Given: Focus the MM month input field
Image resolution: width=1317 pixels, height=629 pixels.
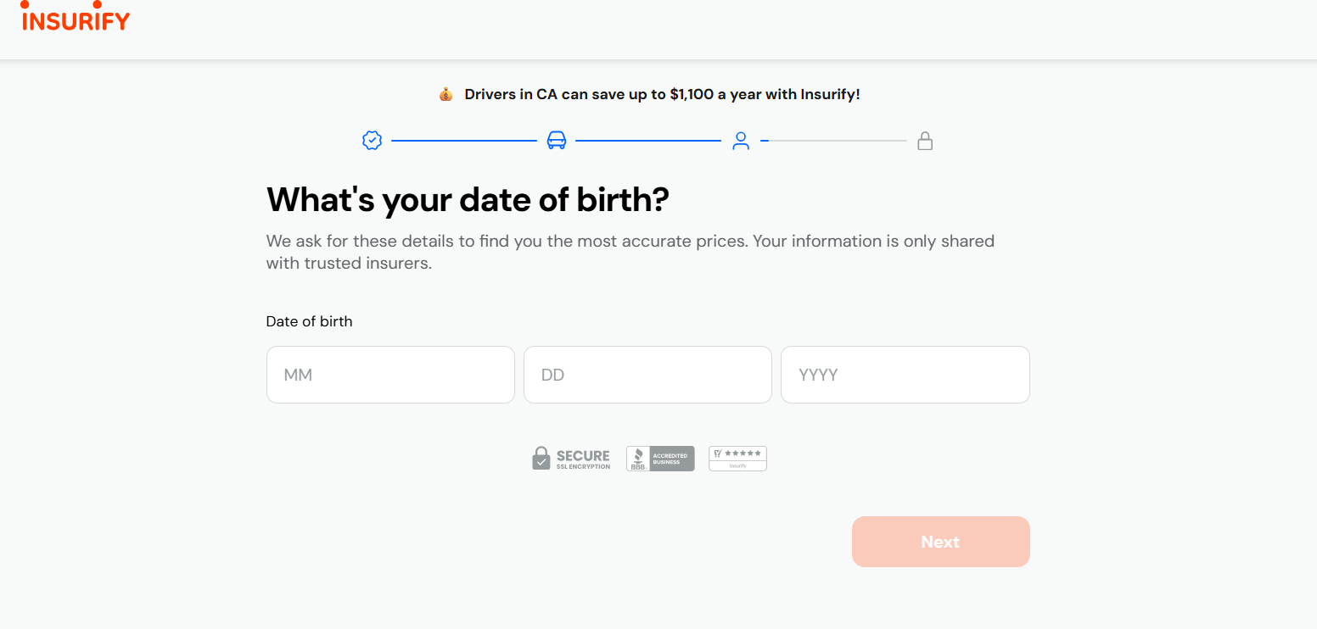Looking at the screenshot, I should tap(390, 375).
